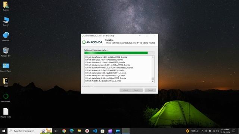This screenshot has width=239, height=134.
Task: Open Task View from the taskbar
Action: coord(56,131)
